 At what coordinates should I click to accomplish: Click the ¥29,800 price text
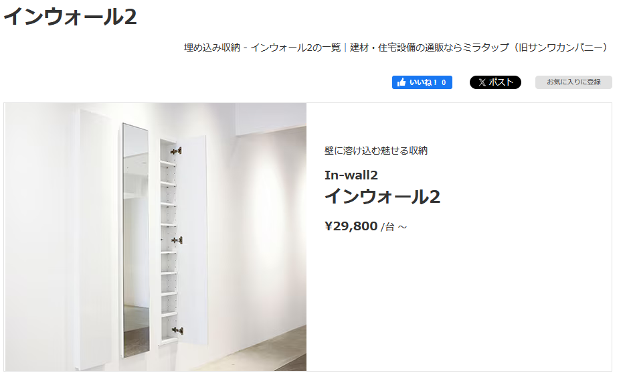tap(351, 226)
